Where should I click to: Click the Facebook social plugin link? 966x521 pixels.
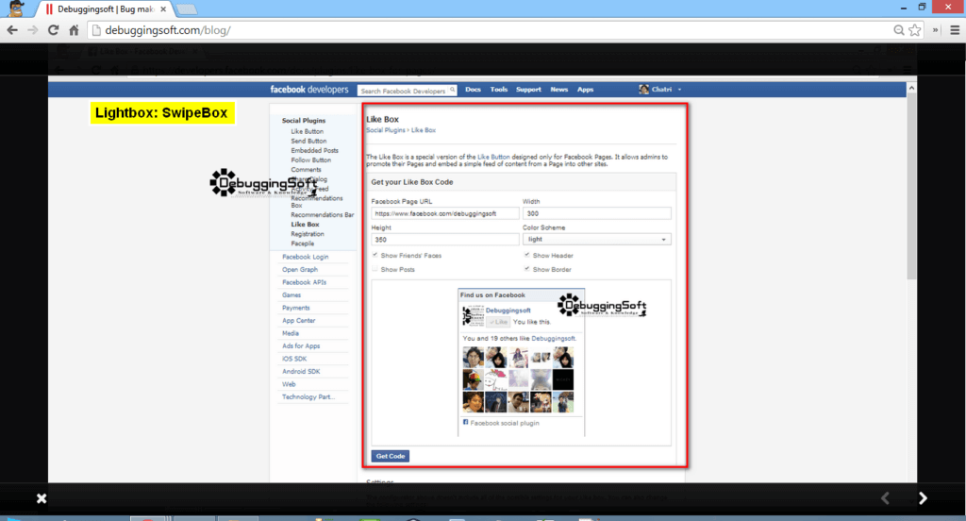tap(505, 423)
